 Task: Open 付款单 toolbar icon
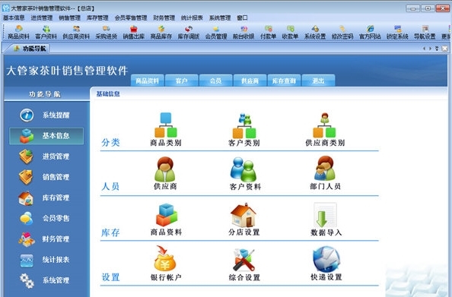268,32
